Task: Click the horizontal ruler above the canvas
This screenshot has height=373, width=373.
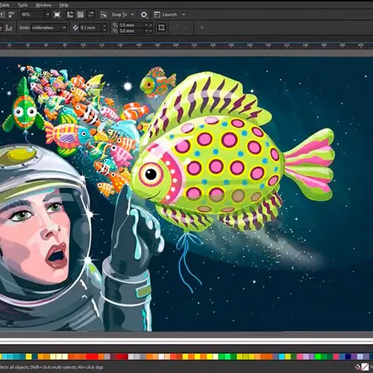Action: click(x=186, y=46)
